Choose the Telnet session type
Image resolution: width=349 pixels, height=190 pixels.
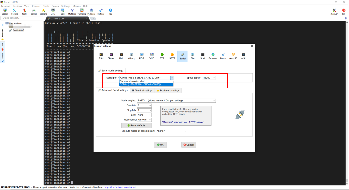[111, 56]
